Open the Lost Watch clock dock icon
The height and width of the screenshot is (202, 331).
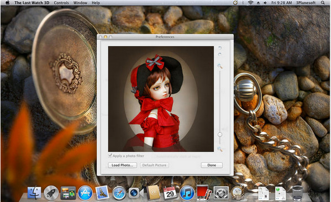pyautogui.click(x=238, y=193)
